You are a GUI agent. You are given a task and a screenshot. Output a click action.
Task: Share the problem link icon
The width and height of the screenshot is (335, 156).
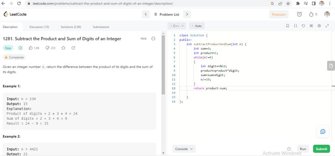point(73,48)
